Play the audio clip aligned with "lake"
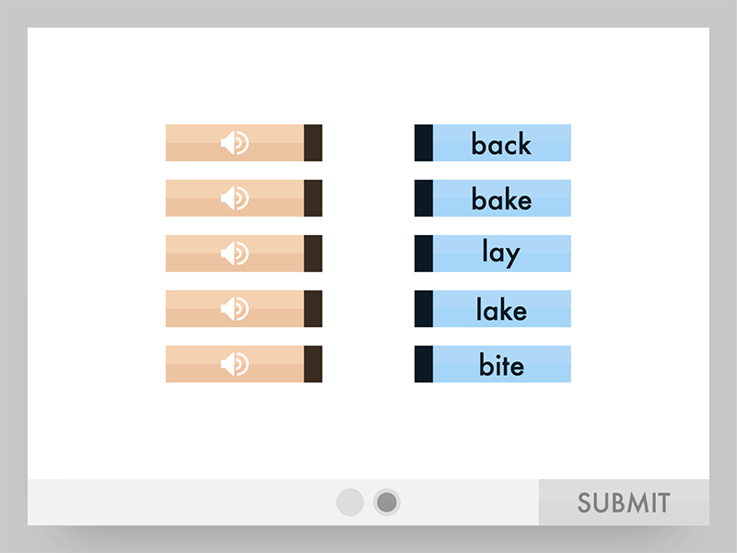The image size is (737, 553). coord(235,309)
